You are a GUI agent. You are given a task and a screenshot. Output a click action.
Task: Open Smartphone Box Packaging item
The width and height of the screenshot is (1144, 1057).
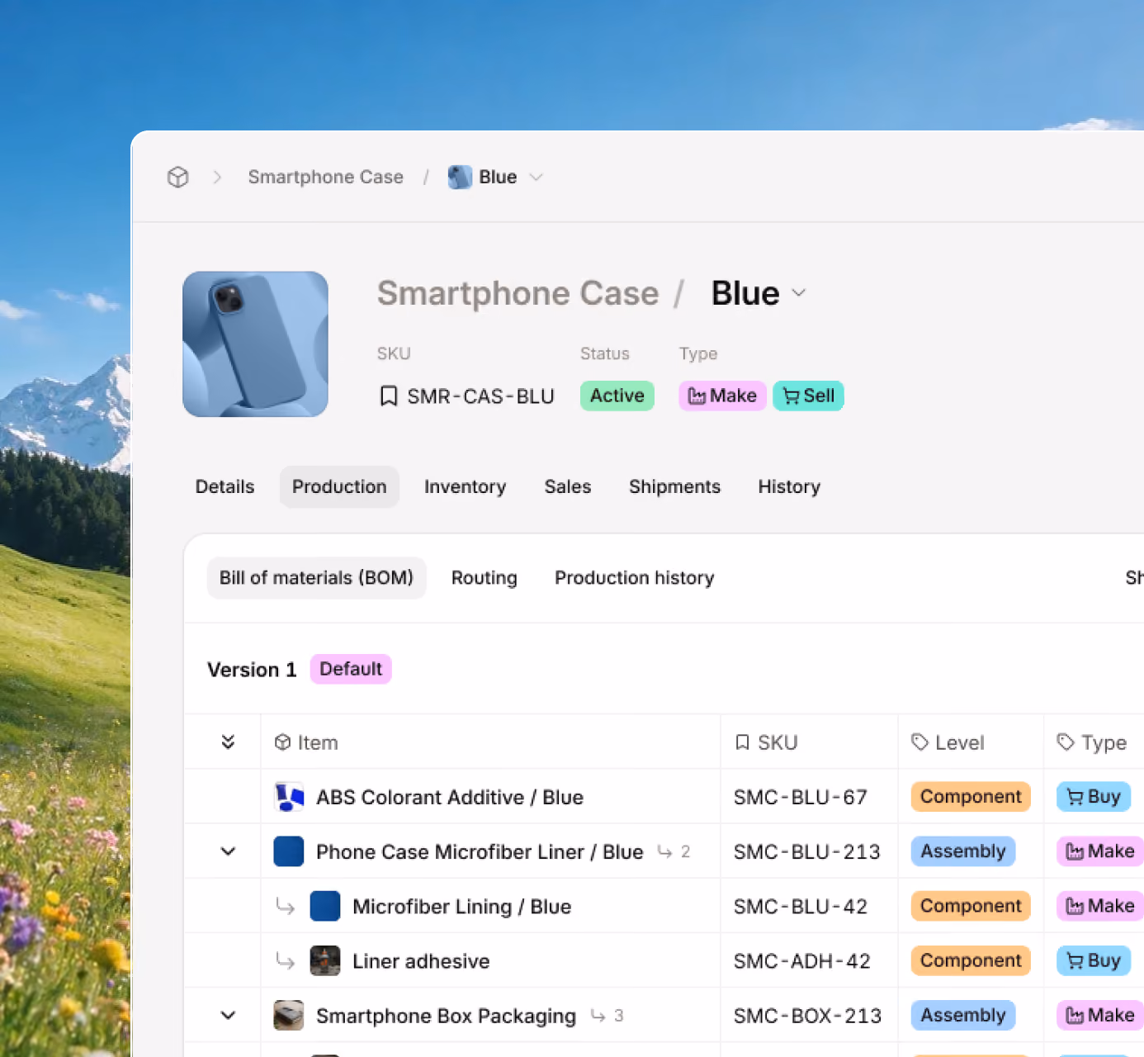point(446,1015)
